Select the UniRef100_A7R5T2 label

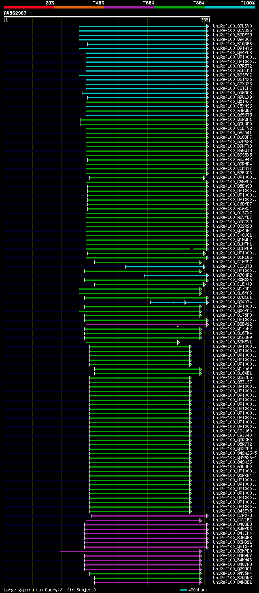tap(232, 66)
